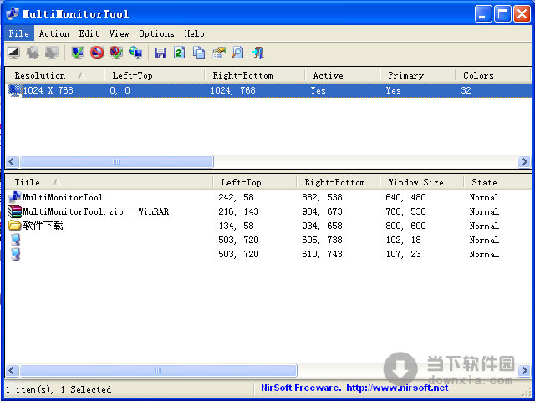Viewport: 535px width, 401px height.
Task: Click the MultiMonitorTool row icon in windows list
Action: tap(15, 197)
